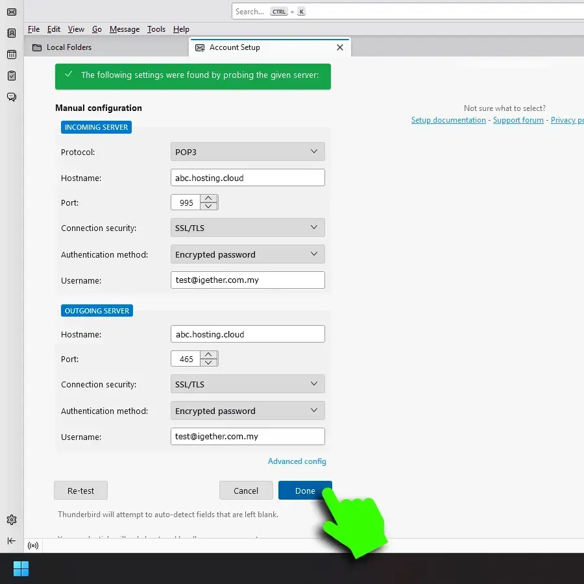Viewport: 584px width, 584px height.
Task: Switch to the Local Folders tab
Action: (69, 47)
